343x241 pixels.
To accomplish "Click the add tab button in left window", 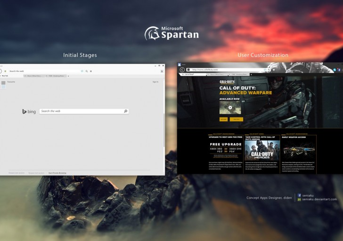I will tap(68, 76).
